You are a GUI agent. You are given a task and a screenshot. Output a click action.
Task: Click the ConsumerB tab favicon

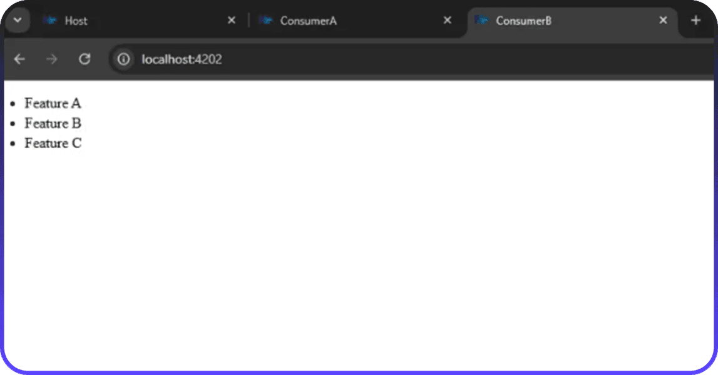tap(481, 21)
